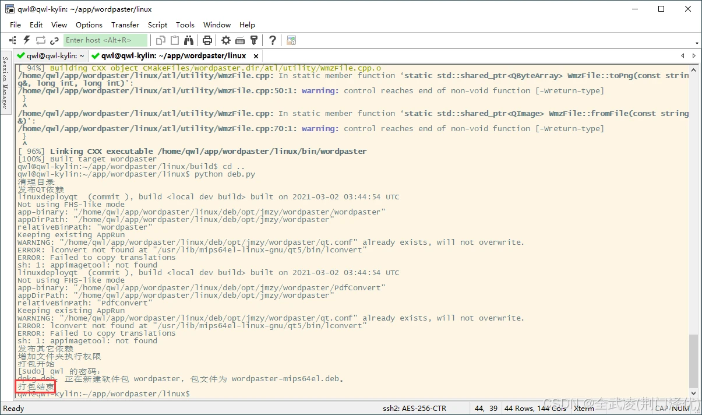The height and width of the screenshot is (415, 702).
Task: Click the Find binoculars icon
Action: point(189,40)
